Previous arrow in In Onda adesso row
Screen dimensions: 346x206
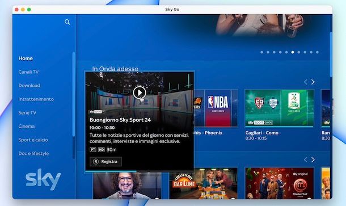click(306, 82)
